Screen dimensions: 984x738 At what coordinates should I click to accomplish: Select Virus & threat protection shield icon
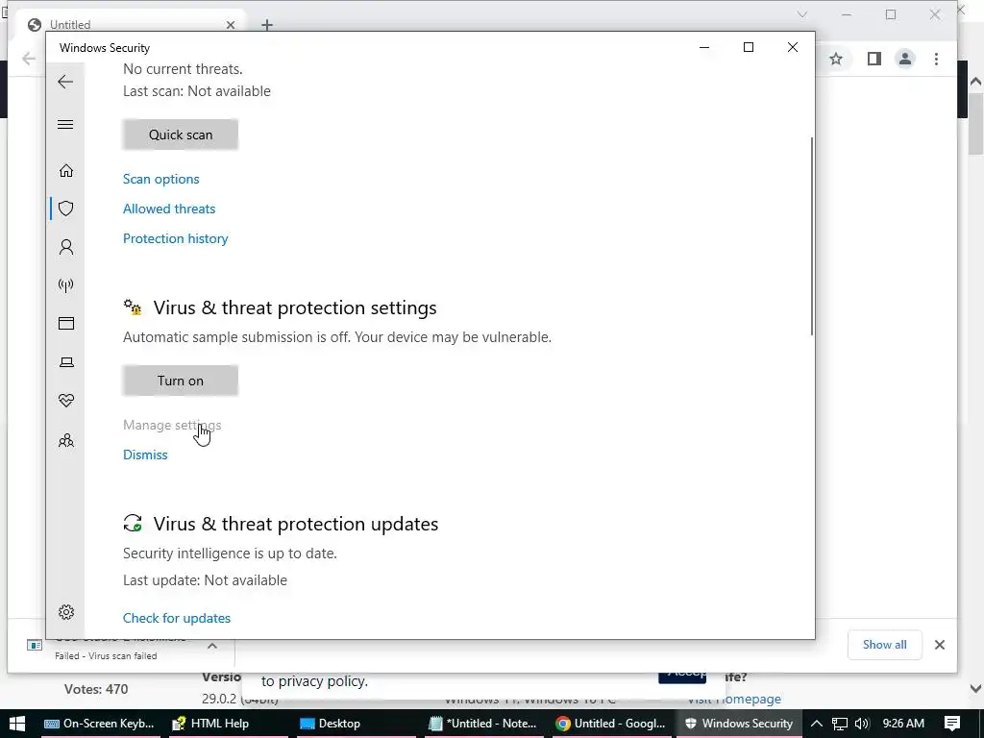point(66,209)
